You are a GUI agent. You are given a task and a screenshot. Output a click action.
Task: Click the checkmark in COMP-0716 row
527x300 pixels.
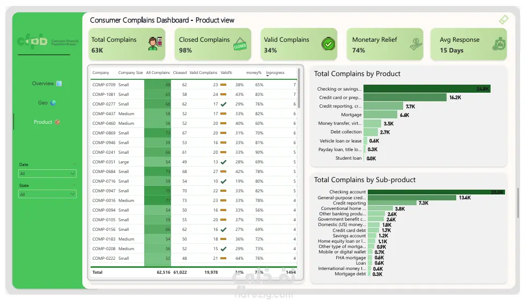[x=224, y=182]
